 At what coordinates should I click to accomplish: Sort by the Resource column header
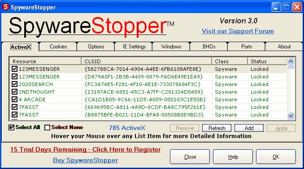point(45,61)
